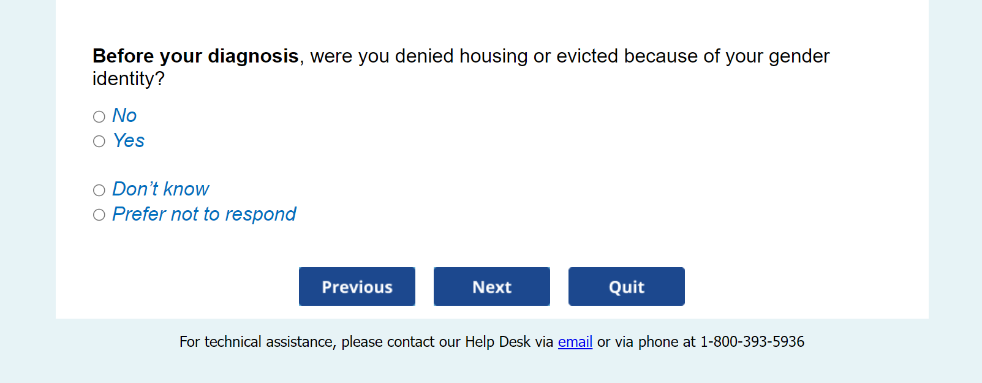Select the "Yes" radio button circle
Viewport: 982px width, 383px height.
99,142
